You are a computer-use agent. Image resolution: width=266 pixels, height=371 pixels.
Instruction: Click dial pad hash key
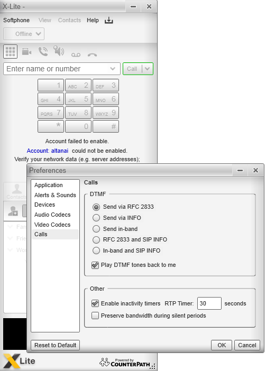point(106,126)
